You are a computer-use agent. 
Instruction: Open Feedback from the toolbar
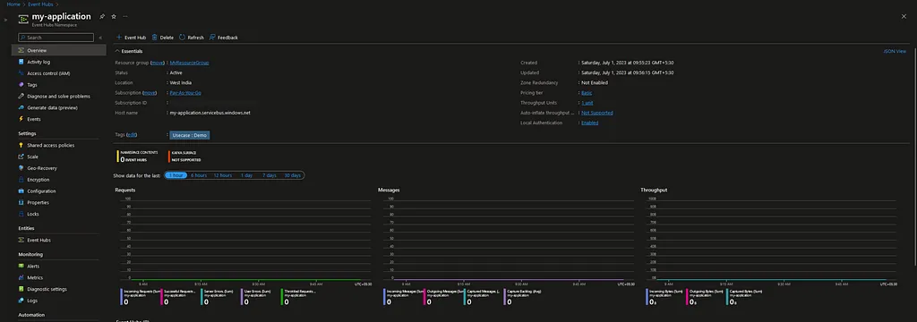[223, 38]
